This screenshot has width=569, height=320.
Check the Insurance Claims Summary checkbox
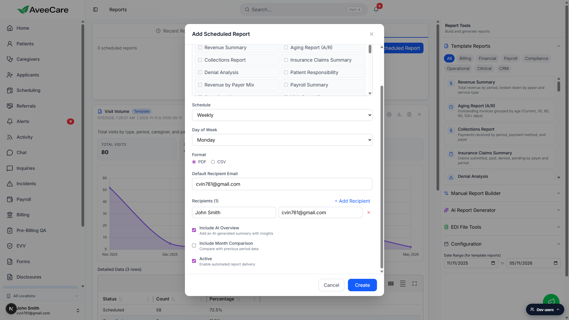click(286, 60)
